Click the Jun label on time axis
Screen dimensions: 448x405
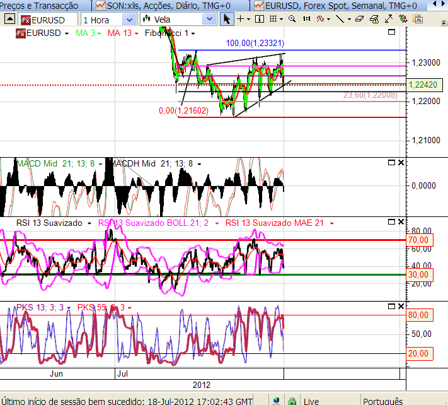[56, 374]
